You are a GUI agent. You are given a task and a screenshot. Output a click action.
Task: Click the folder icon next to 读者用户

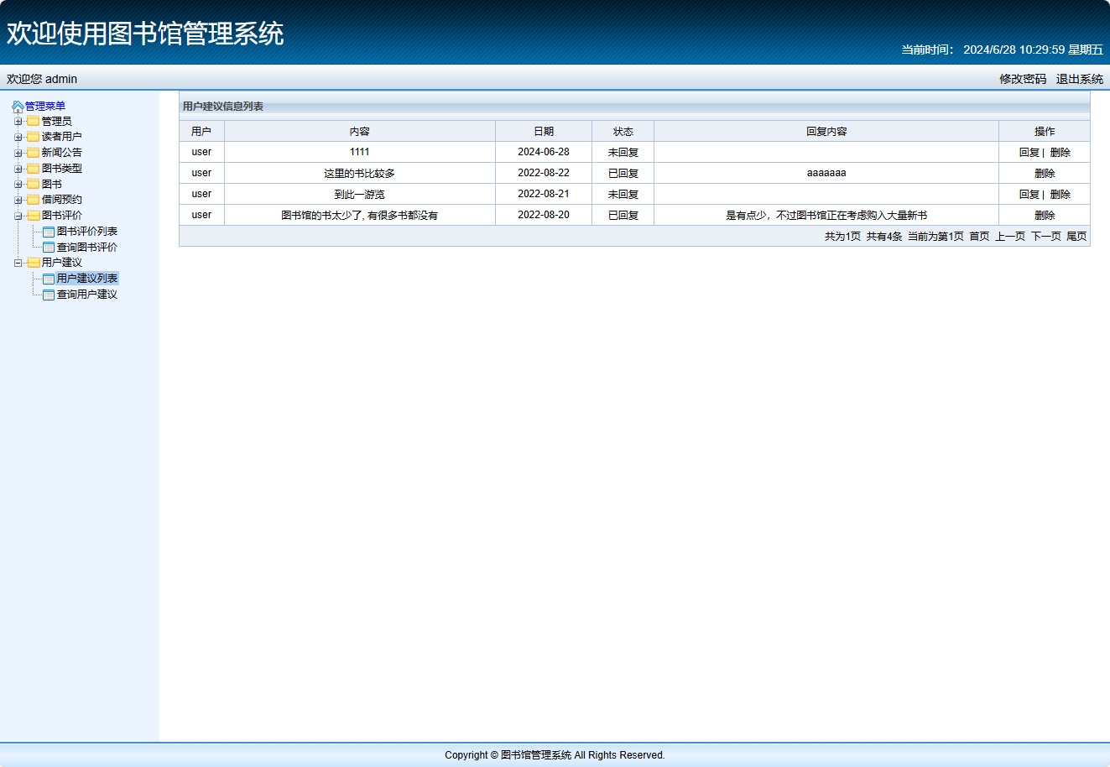coord(34,137)
